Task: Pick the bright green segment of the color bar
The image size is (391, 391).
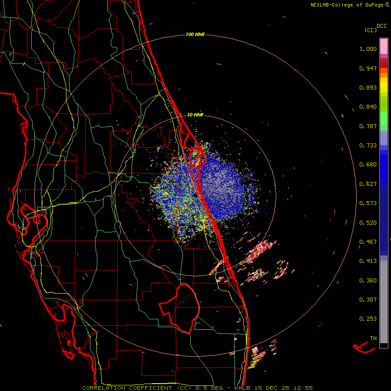Action: 384,119
